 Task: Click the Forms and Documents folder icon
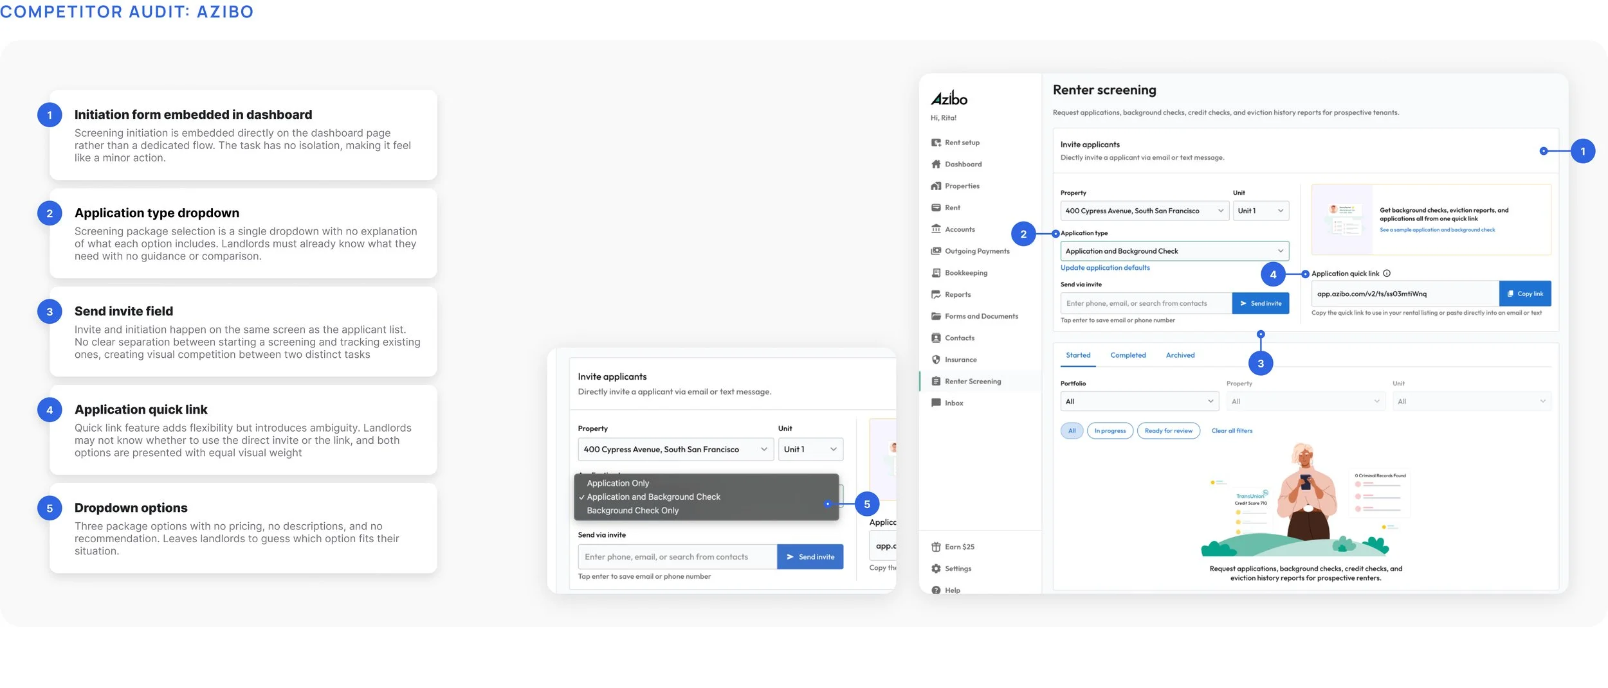tap(936, 316)
